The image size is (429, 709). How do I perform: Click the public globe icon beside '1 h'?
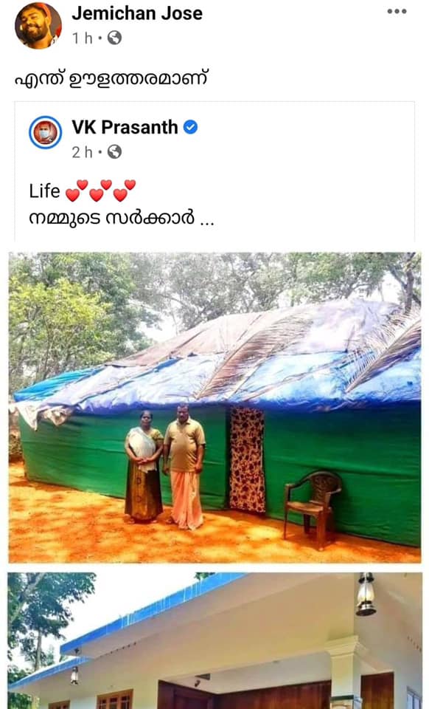[114, 38]
